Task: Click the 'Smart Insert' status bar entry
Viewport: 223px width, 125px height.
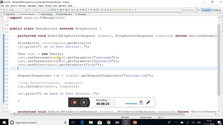Action: tap(146, 117)
